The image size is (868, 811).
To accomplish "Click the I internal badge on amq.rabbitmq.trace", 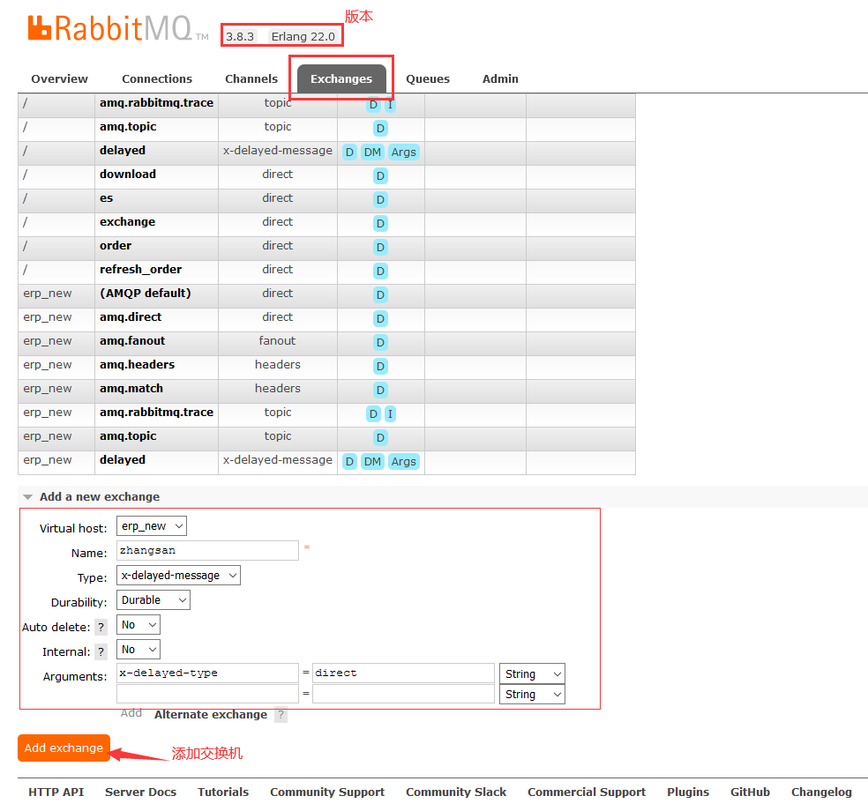I will click(391, 104).
